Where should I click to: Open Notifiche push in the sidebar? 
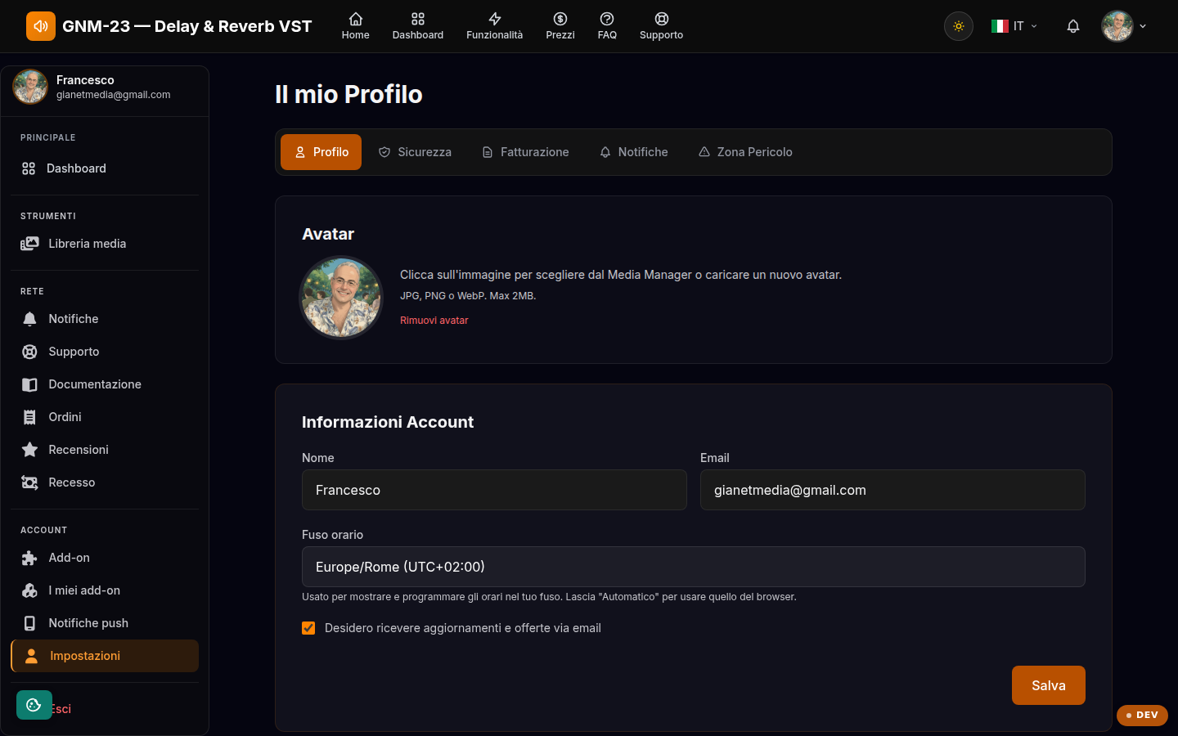[105, 623]
